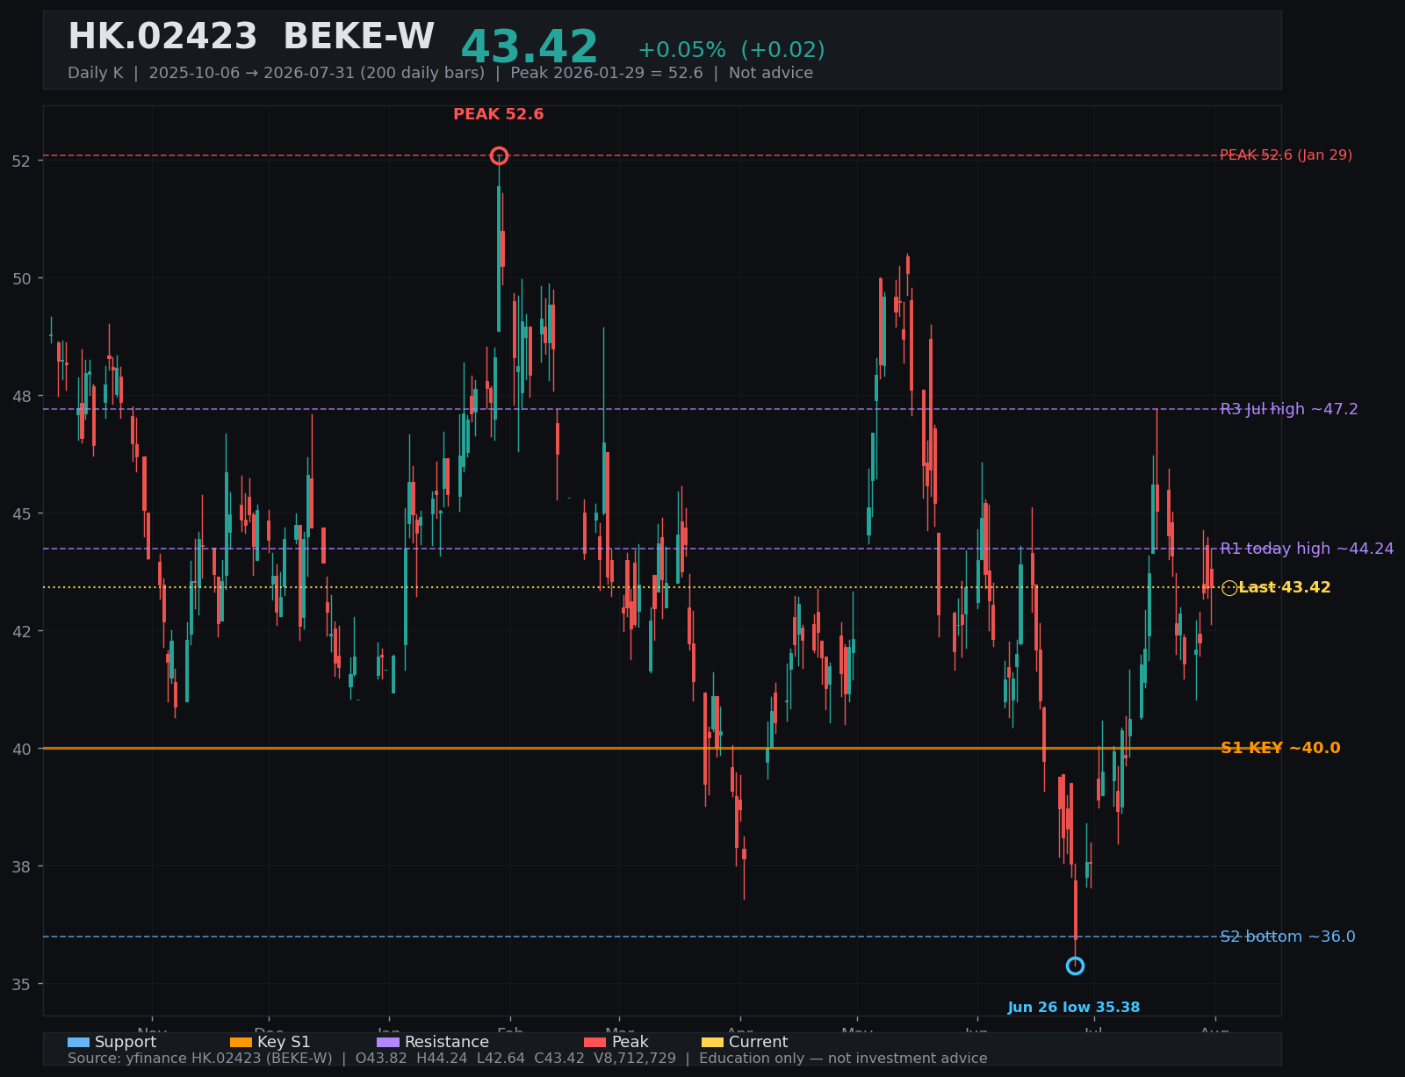Click the 40 tick on the price axis

pos(21,750)
